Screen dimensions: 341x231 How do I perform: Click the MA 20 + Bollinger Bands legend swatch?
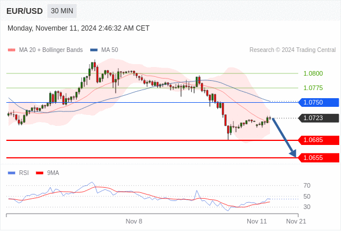tap(12, 50)
